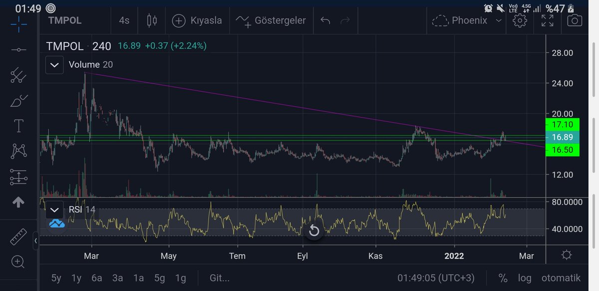Image resolution: width=599 pixels, height=291 pixels.
Task: Tap the alarm icon in status bar
Action: [x=488, y=8]
